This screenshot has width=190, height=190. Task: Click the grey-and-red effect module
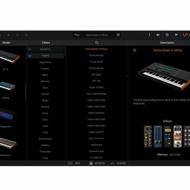pos(178,136)
